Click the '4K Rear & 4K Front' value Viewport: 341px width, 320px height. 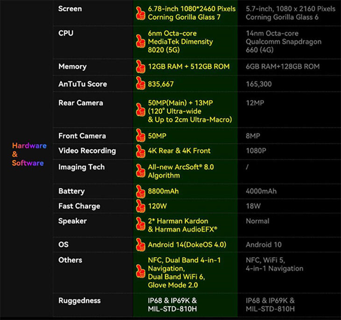pos(179,151)
